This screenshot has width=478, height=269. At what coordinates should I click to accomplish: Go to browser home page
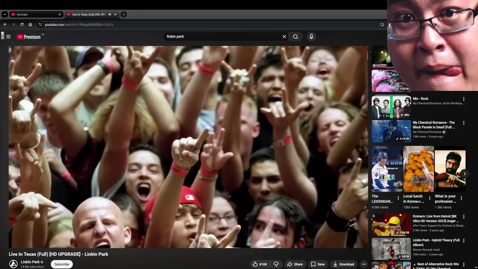(x=30, y=25)
